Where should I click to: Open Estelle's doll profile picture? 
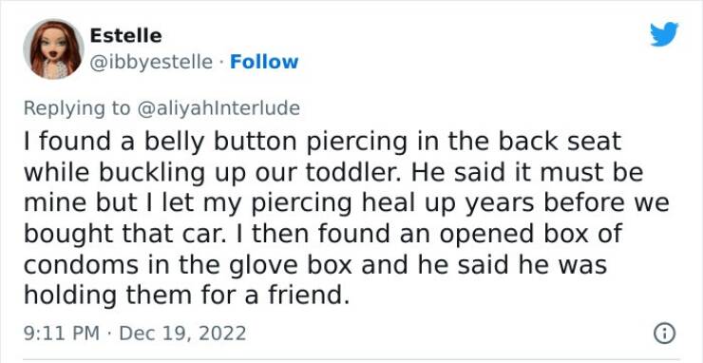[x=54, y=48]
